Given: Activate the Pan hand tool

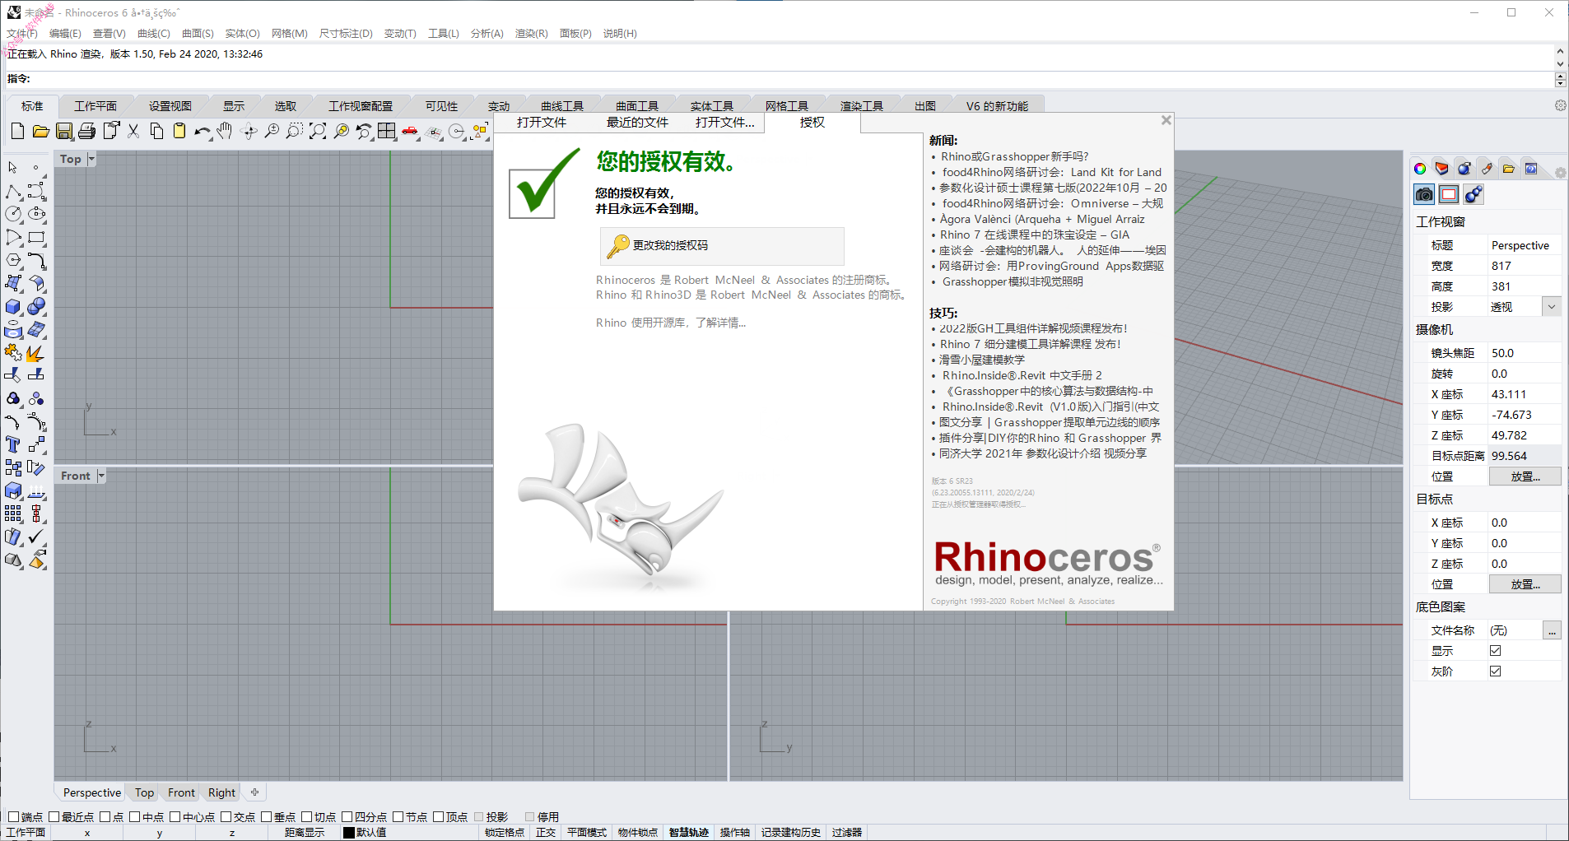Looking at the screenshot, I should (225, 131).
